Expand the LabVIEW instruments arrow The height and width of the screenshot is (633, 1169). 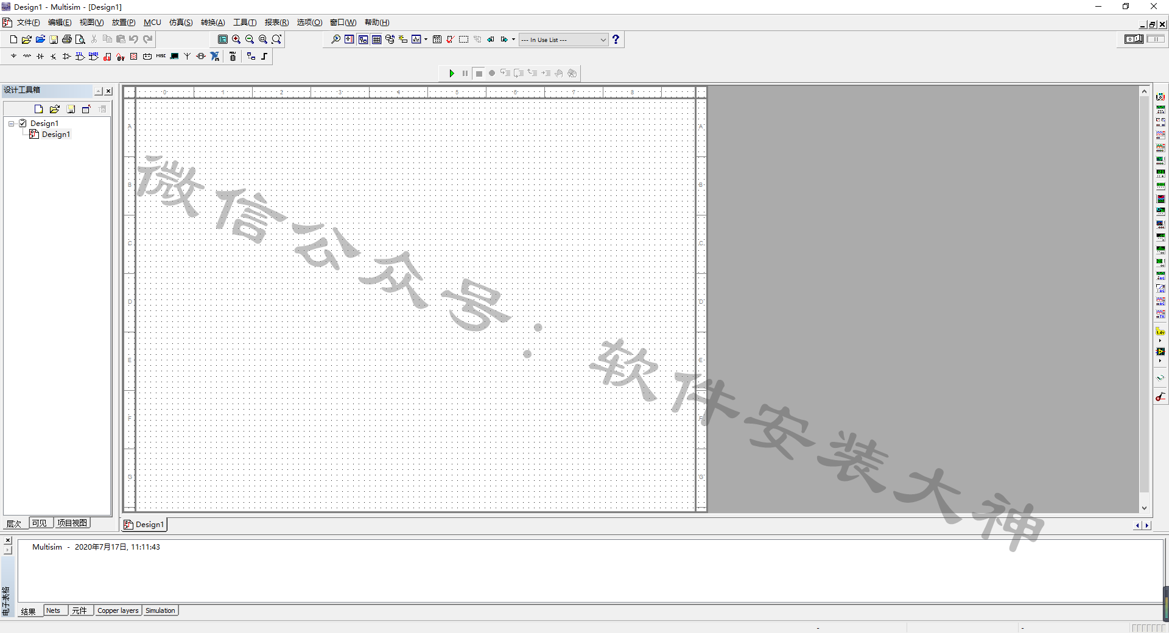tap(1160, 361)
